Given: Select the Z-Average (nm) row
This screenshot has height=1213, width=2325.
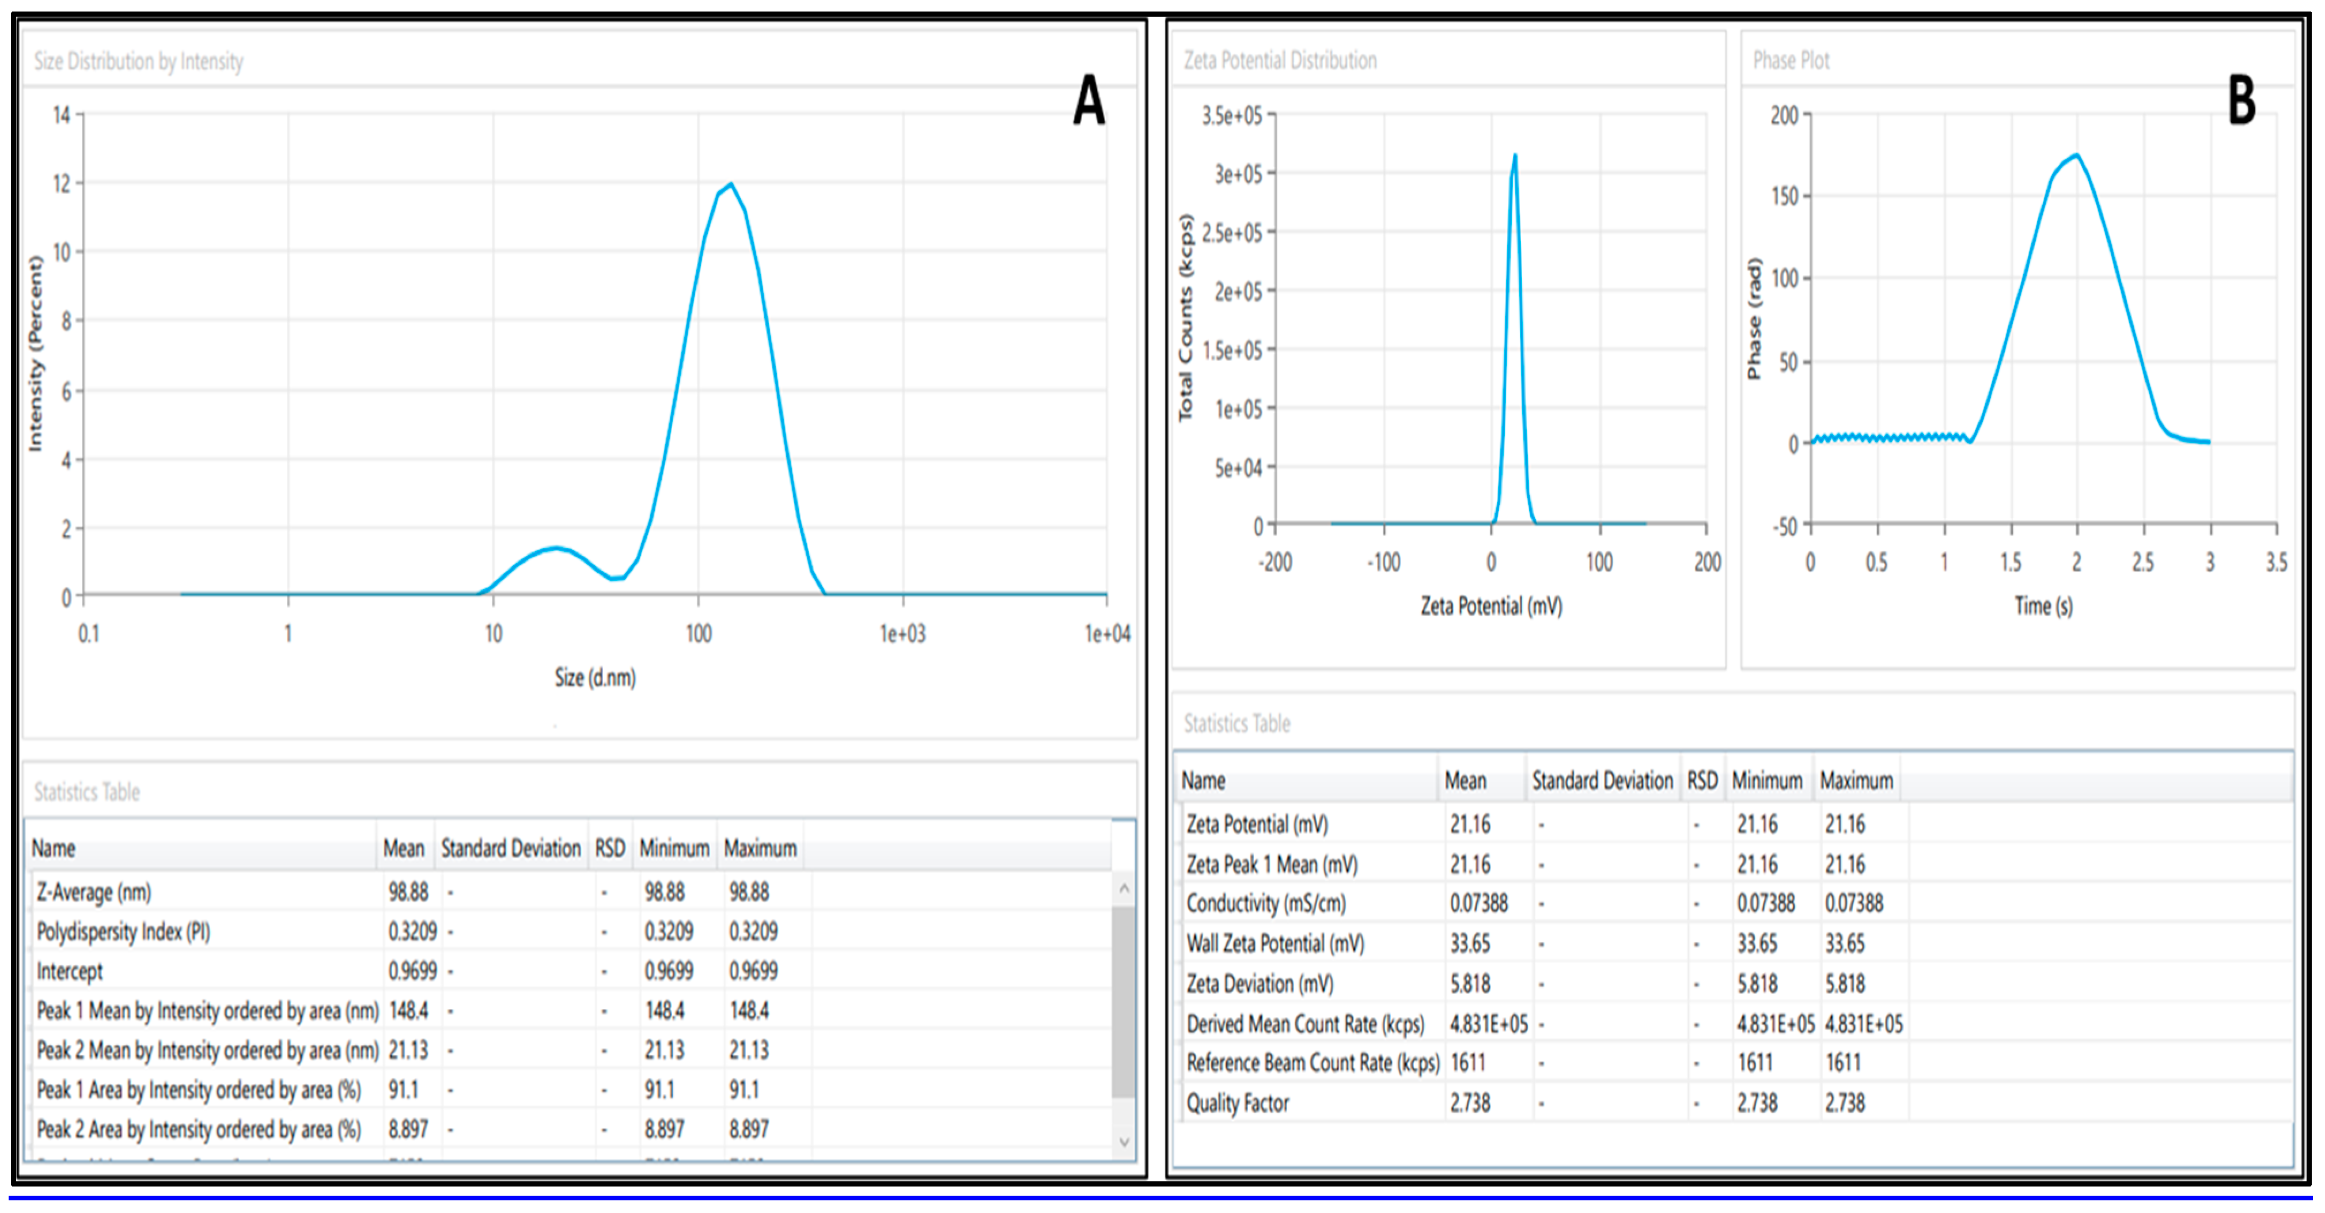Looking at the screenshot, I should [x=94, y=893].
